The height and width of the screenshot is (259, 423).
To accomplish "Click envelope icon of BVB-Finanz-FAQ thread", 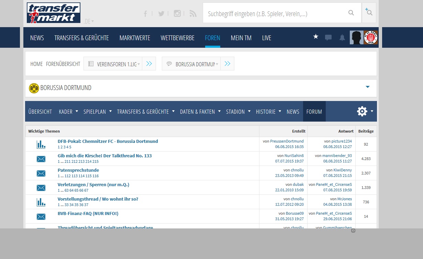I will click(x=41, y=216).
